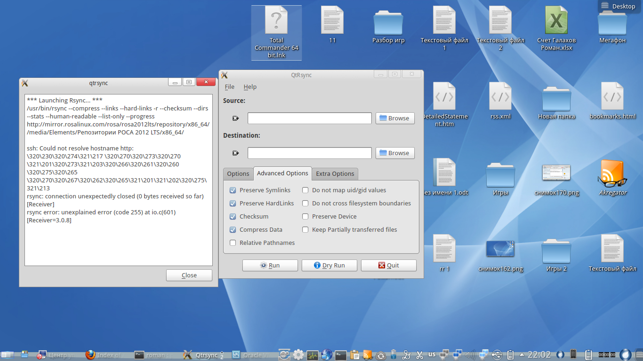
Task: Check Keep Partially transferred files
Action: click(x=305, y=230)
